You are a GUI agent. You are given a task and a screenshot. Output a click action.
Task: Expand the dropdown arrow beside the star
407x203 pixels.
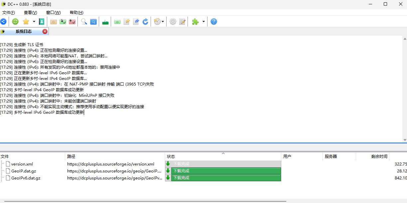coord(34,22)
